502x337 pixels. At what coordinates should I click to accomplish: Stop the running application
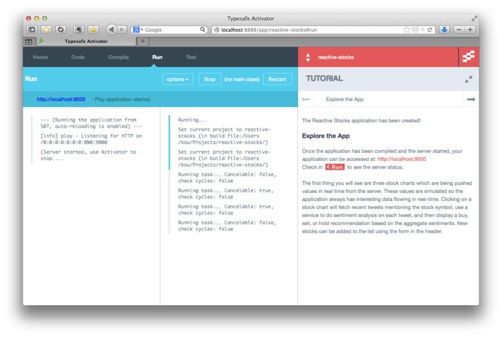coord(210,80)
